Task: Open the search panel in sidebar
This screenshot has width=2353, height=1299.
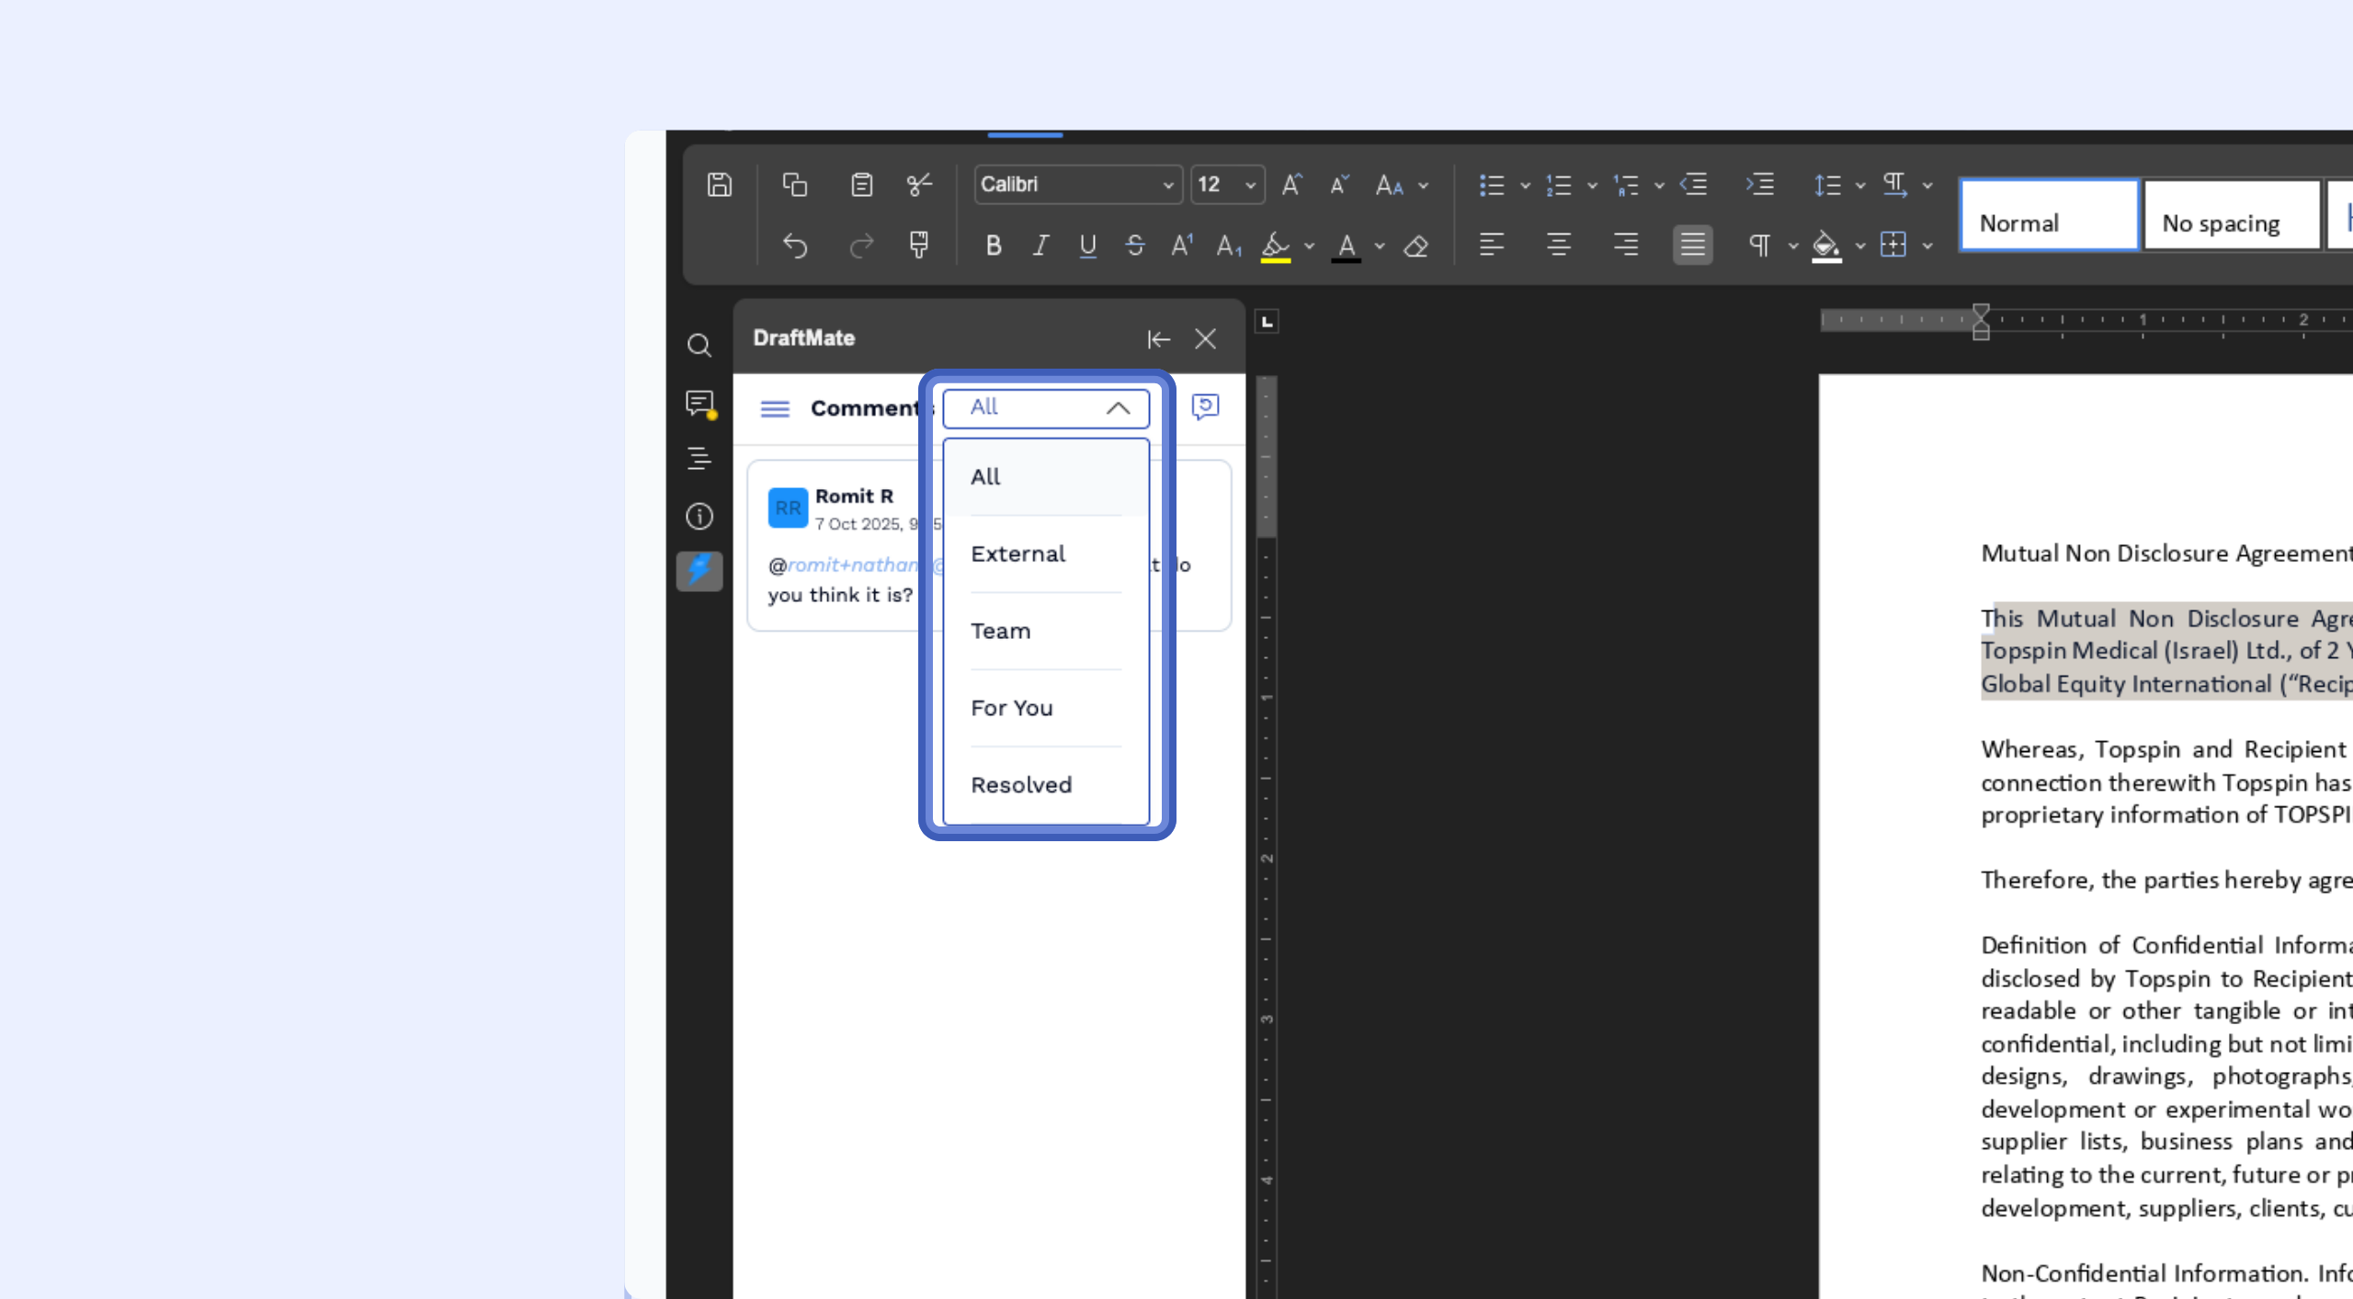Action: 699,346
